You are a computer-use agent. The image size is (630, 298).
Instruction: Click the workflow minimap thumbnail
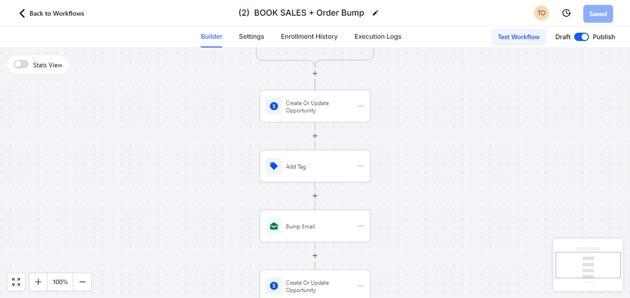pos(588,265)
